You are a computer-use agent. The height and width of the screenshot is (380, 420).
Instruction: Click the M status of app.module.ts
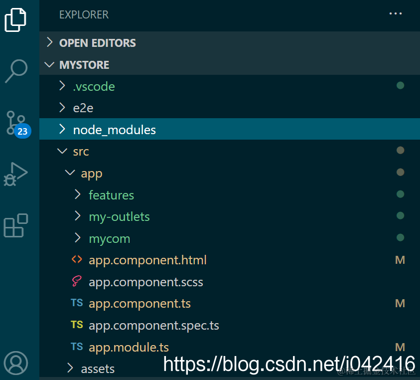(x=400, y=347)
